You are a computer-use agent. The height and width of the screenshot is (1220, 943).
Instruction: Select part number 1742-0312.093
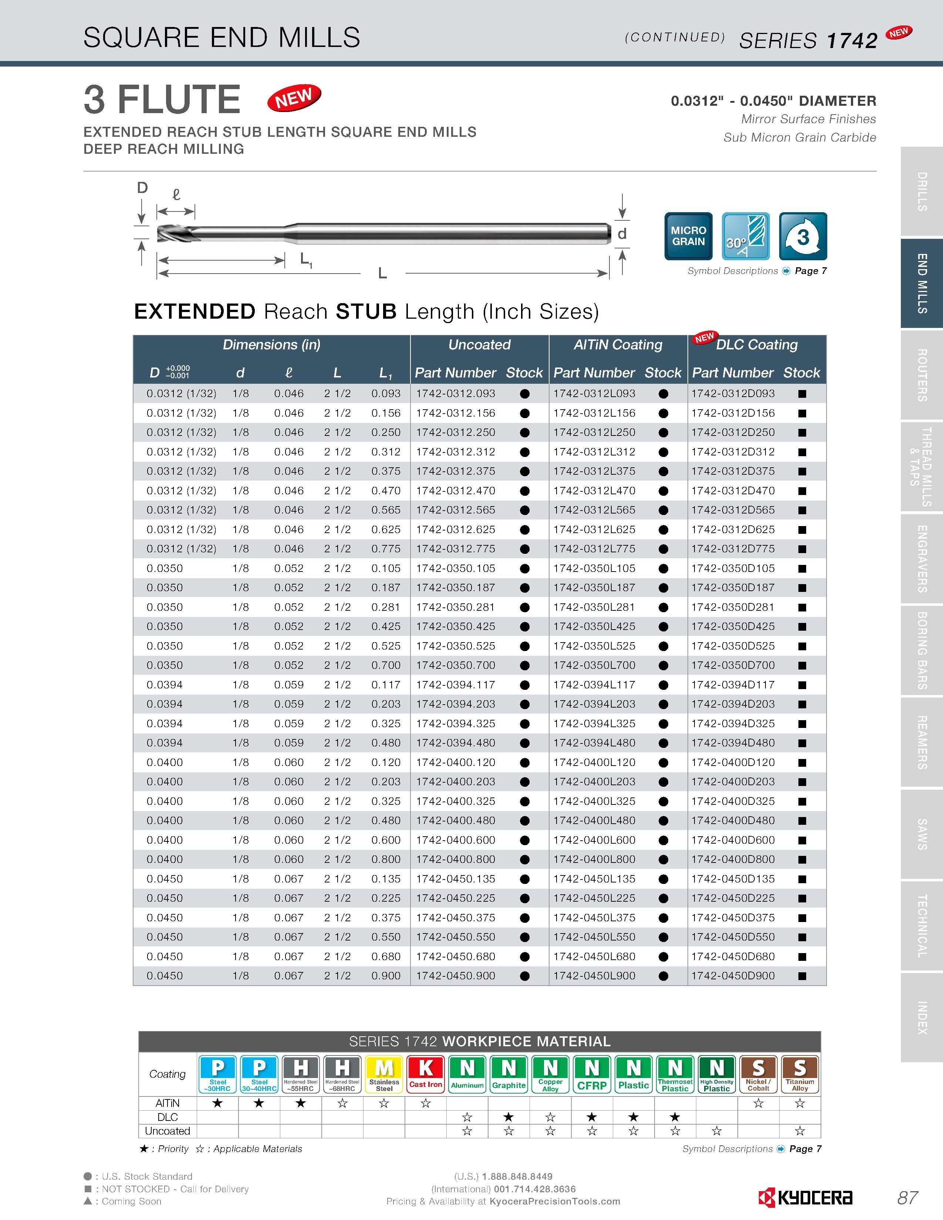pos(456,394)
